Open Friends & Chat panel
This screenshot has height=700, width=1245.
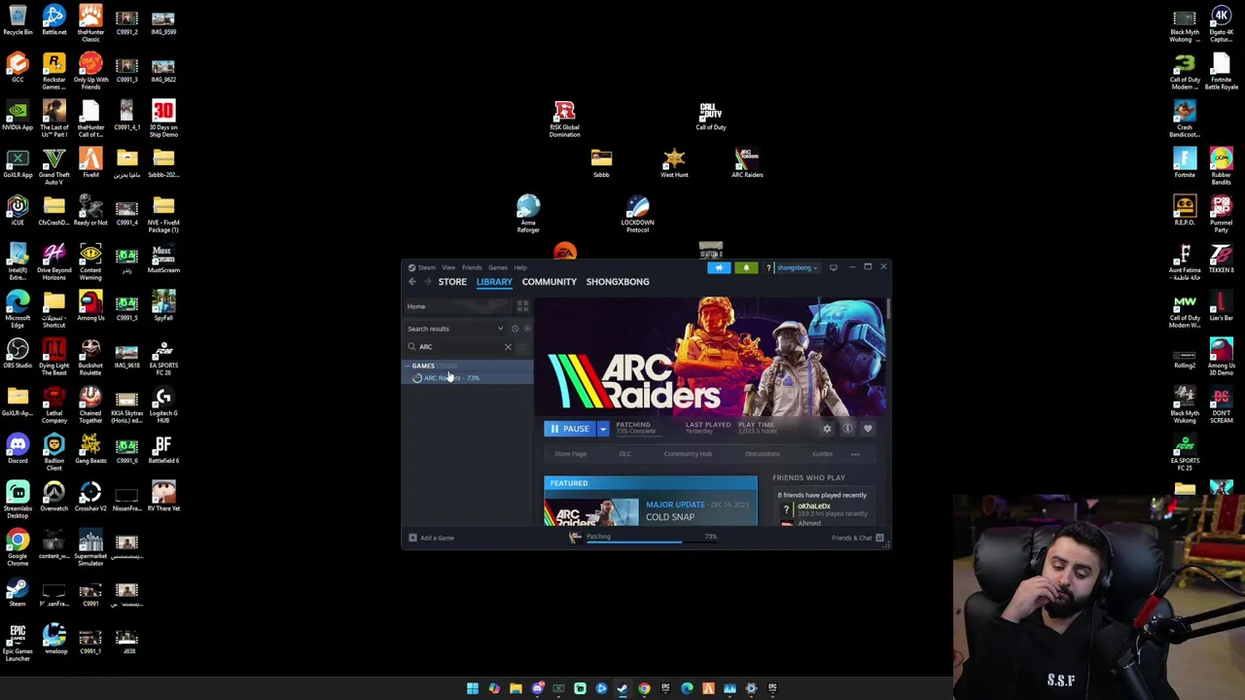coord(857,538)
